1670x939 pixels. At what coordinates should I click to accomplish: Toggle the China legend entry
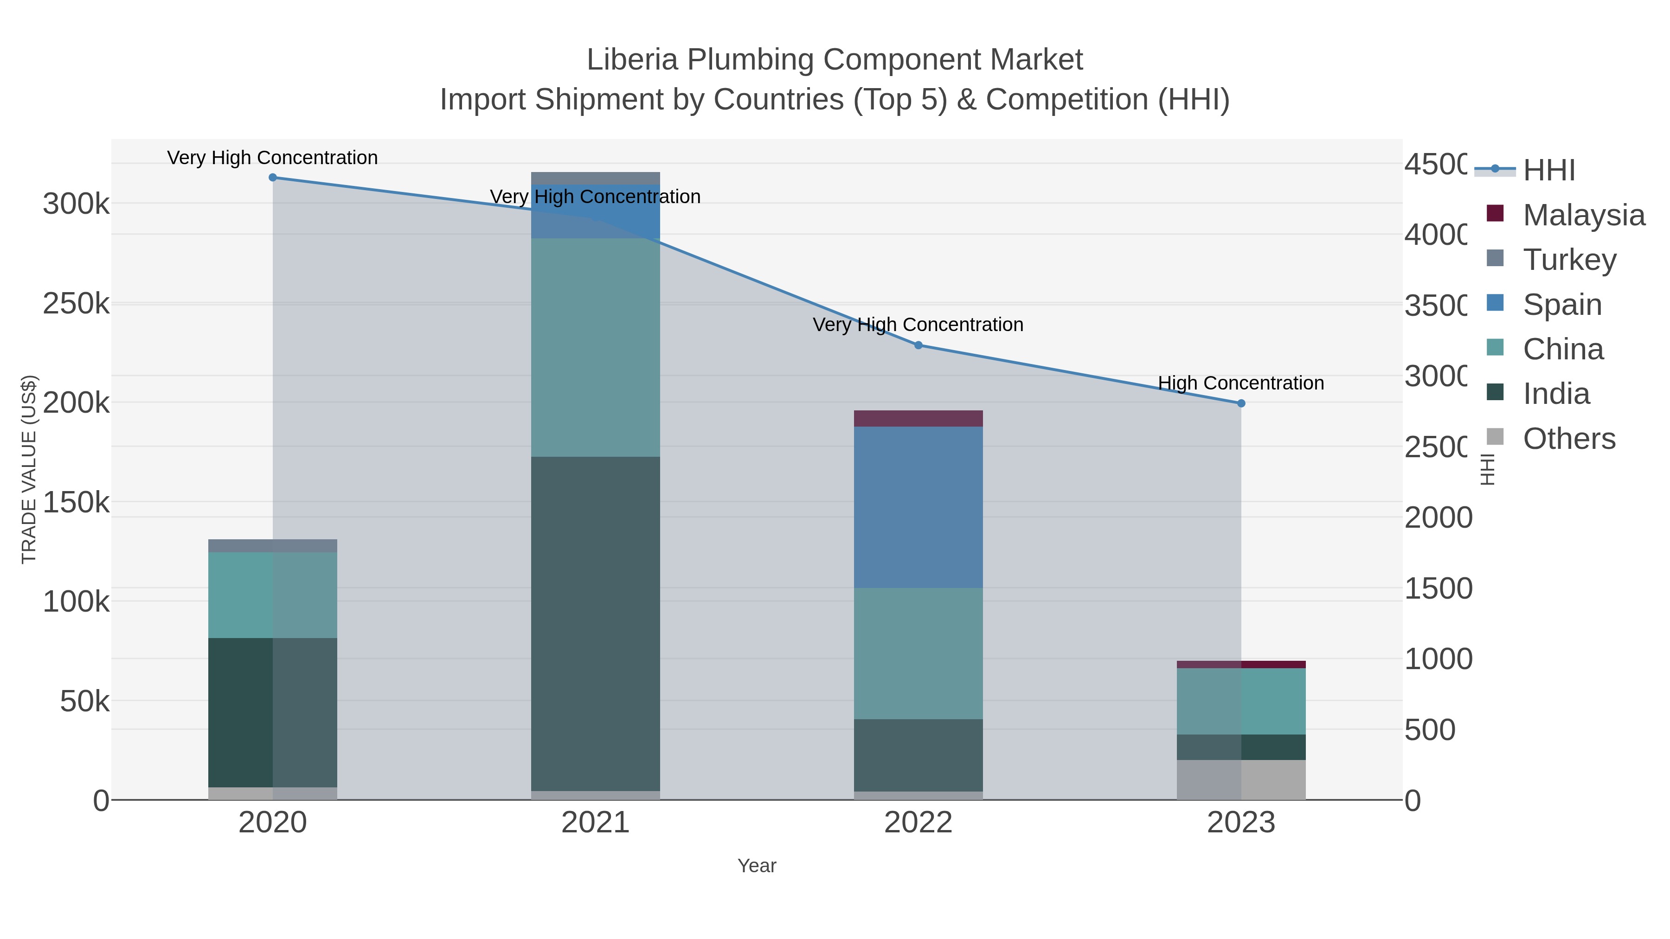click(x=1545, y=349)
